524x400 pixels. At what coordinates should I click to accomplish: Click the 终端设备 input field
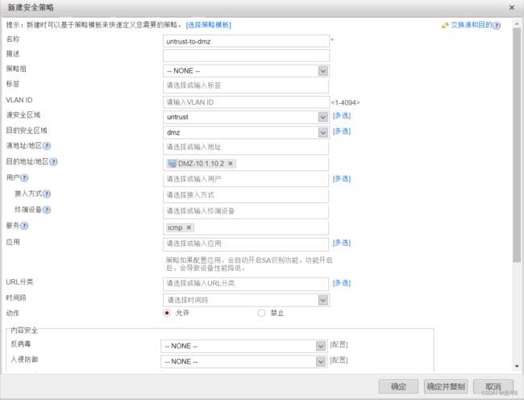pos(247,211)
